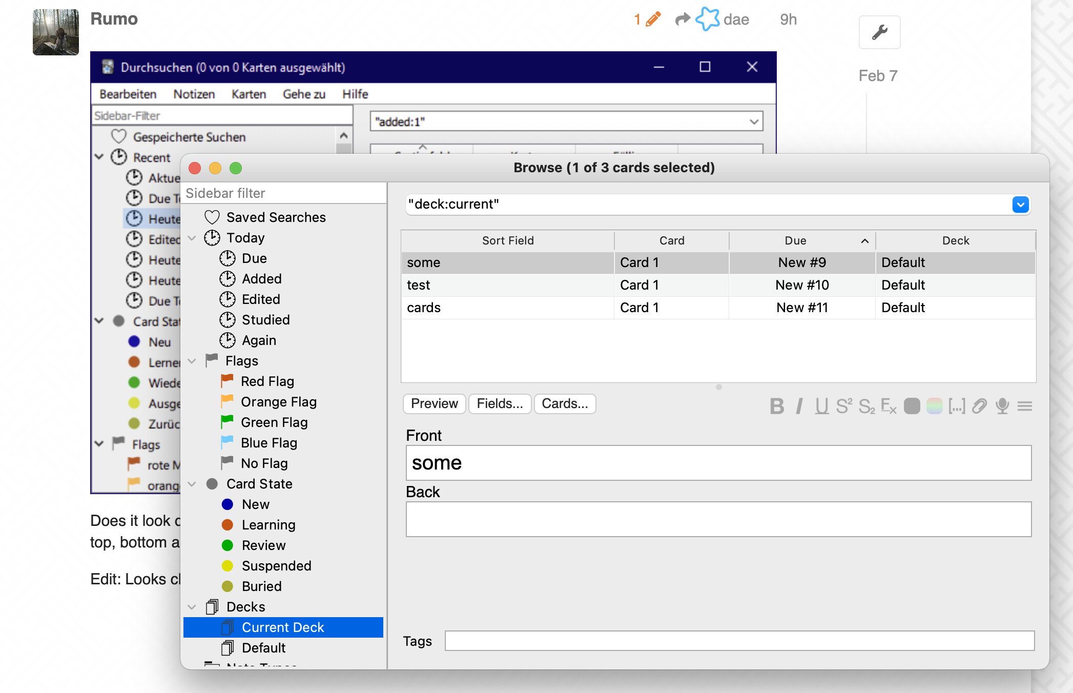Collapse the Today tree section
Screen dimensions: 1073x693
click(192, 238)
